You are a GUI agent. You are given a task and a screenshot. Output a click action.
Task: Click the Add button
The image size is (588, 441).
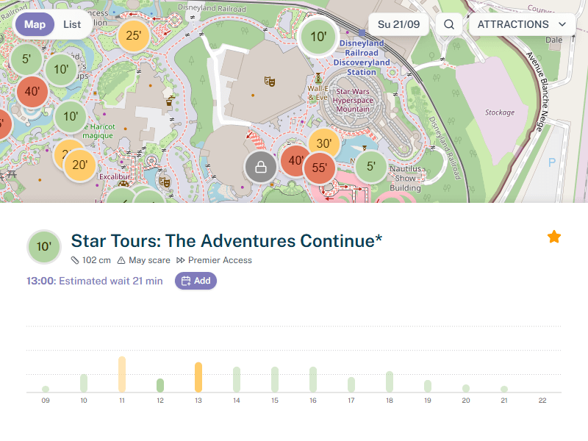pyautogui.click(x=196, y=281)
